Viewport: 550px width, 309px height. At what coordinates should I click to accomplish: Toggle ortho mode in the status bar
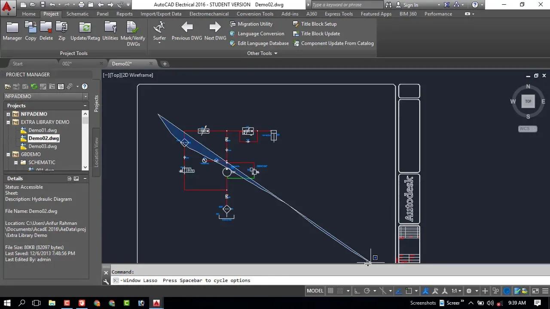pyautogui.click(x=357, y=291)
